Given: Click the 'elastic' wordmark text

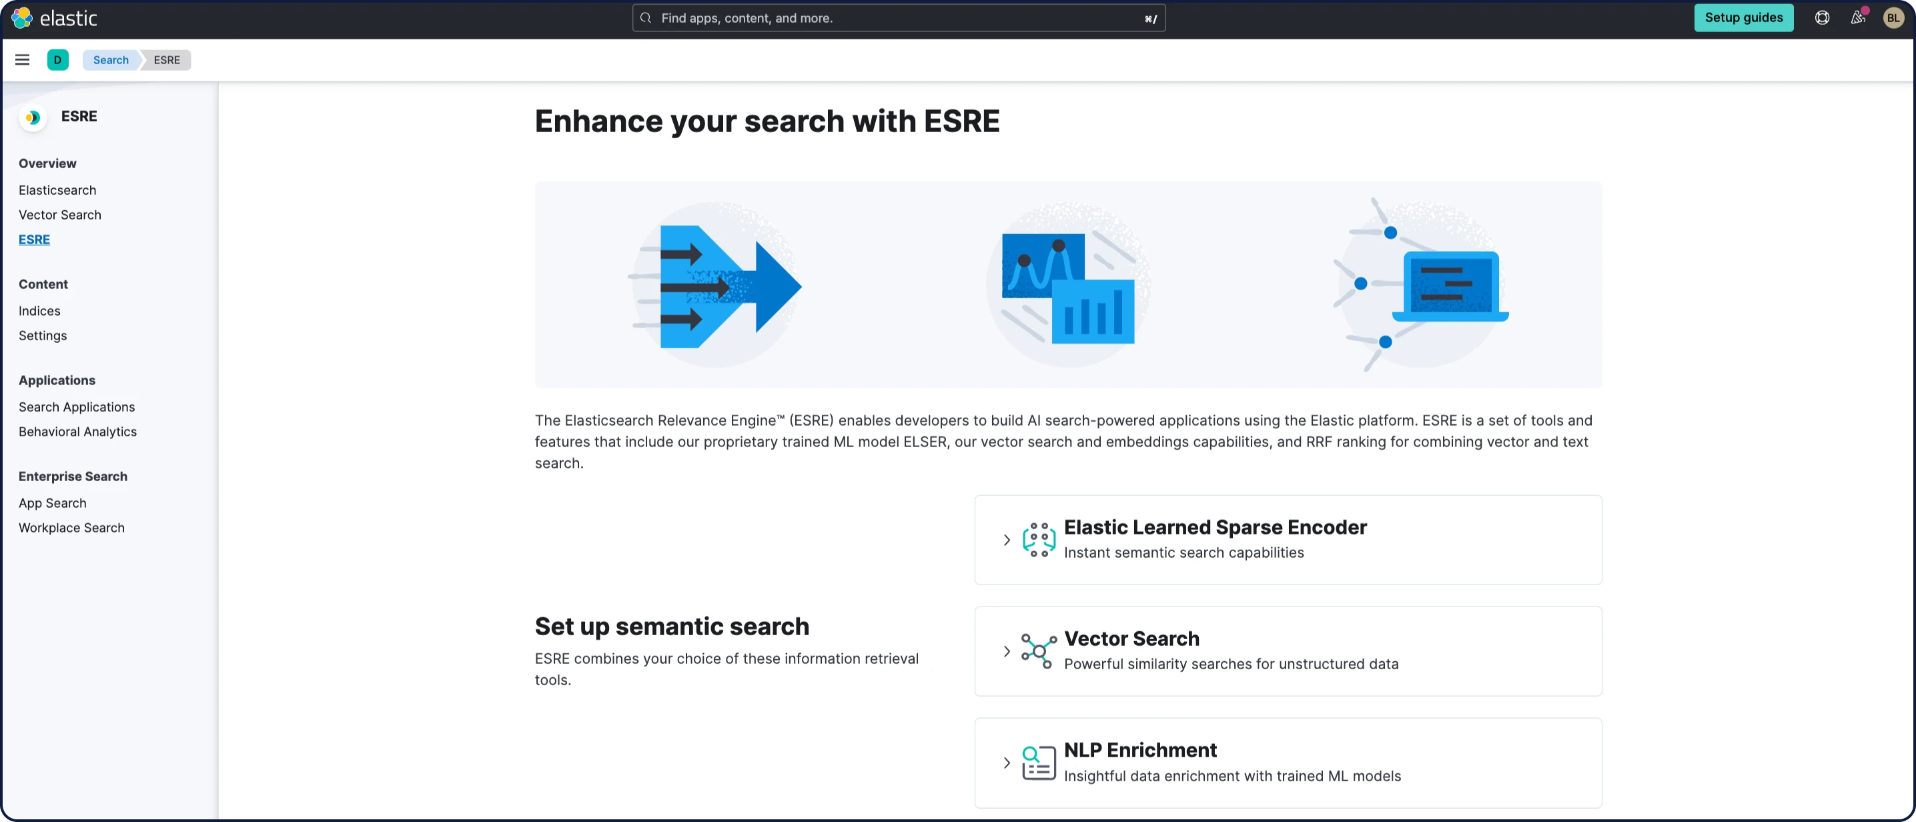Looking at the screenshot, I should click(x=69, y=18).
